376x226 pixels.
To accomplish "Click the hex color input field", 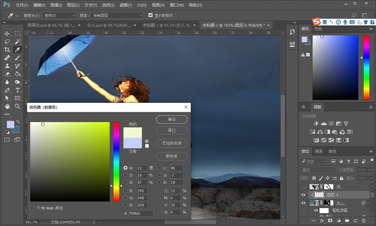I will click(140, 213).
